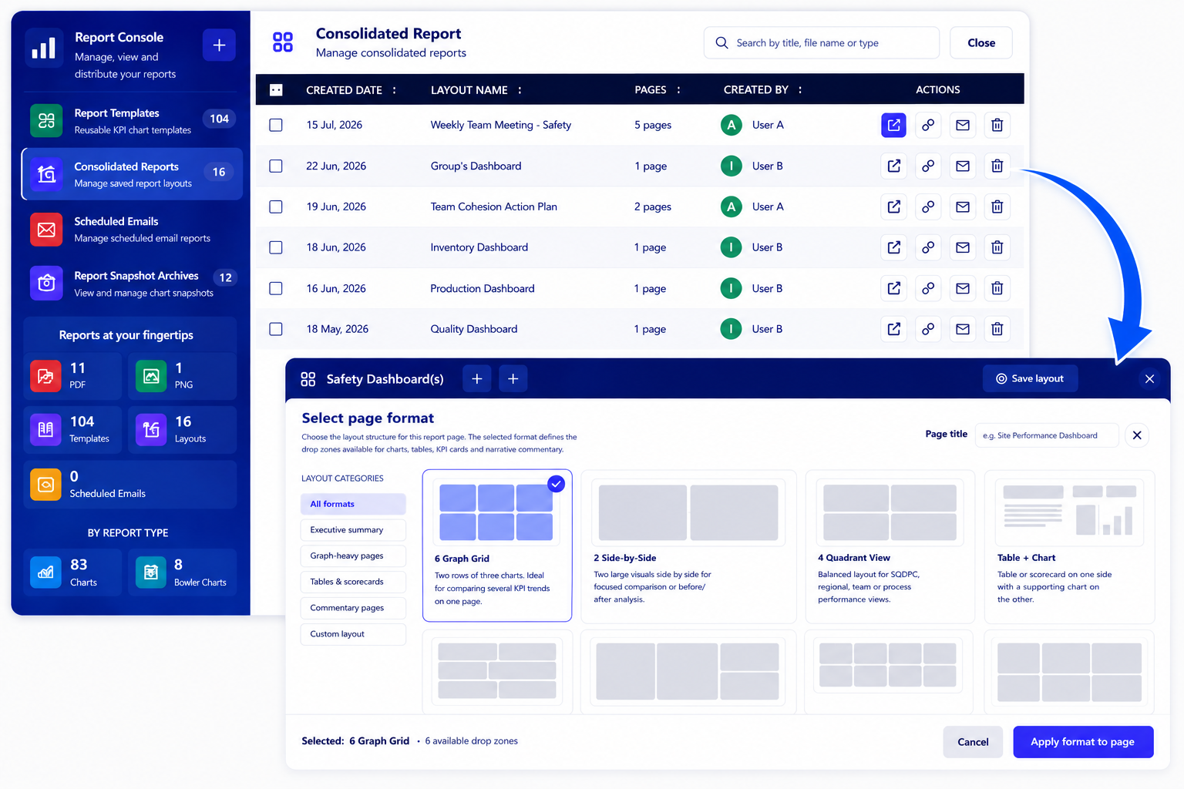This screenshot has height=789, width=1184.
Task: Email the Group's Dashboard report
Action: point(963,166)
